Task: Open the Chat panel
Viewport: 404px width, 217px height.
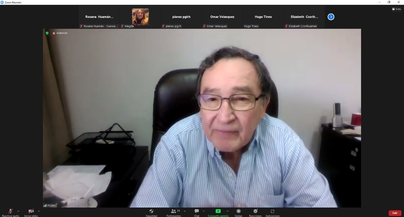Action: tap(197, 211)
